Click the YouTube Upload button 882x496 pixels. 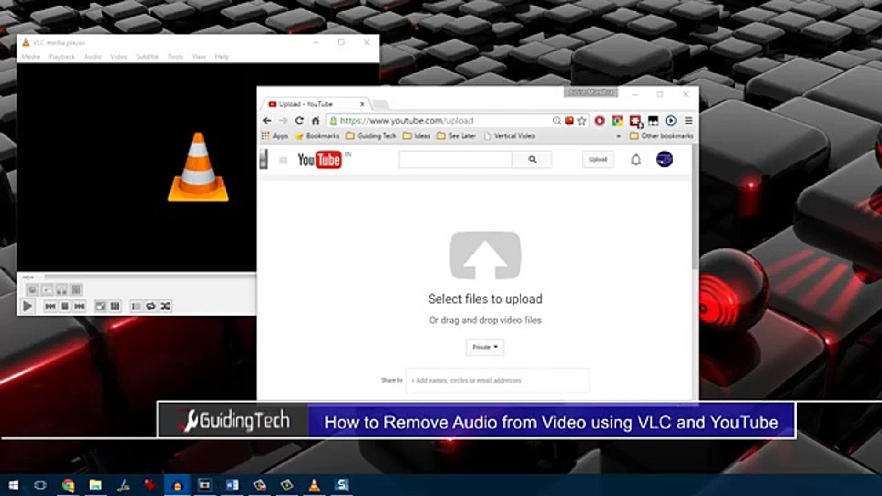coord(598,159)
